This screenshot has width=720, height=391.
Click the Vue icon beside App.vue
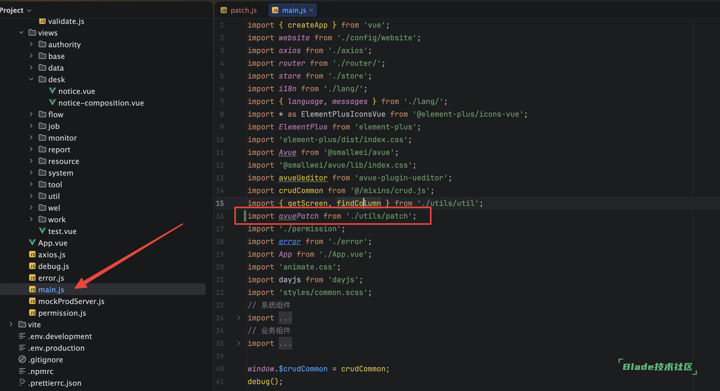[32, 242]
